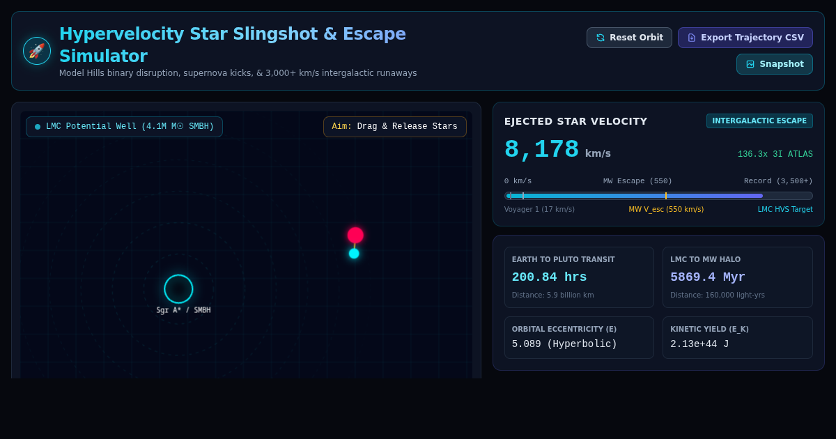Take a Snapshot with the Snapshot button
836x439 pixels.
775,64
